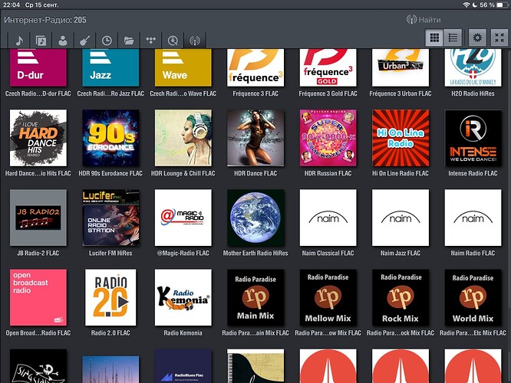Open Naim Jazz FLAC station
The width and height of the screenshot is (511, 383).
pyautogui.click(x=401, y=218)
